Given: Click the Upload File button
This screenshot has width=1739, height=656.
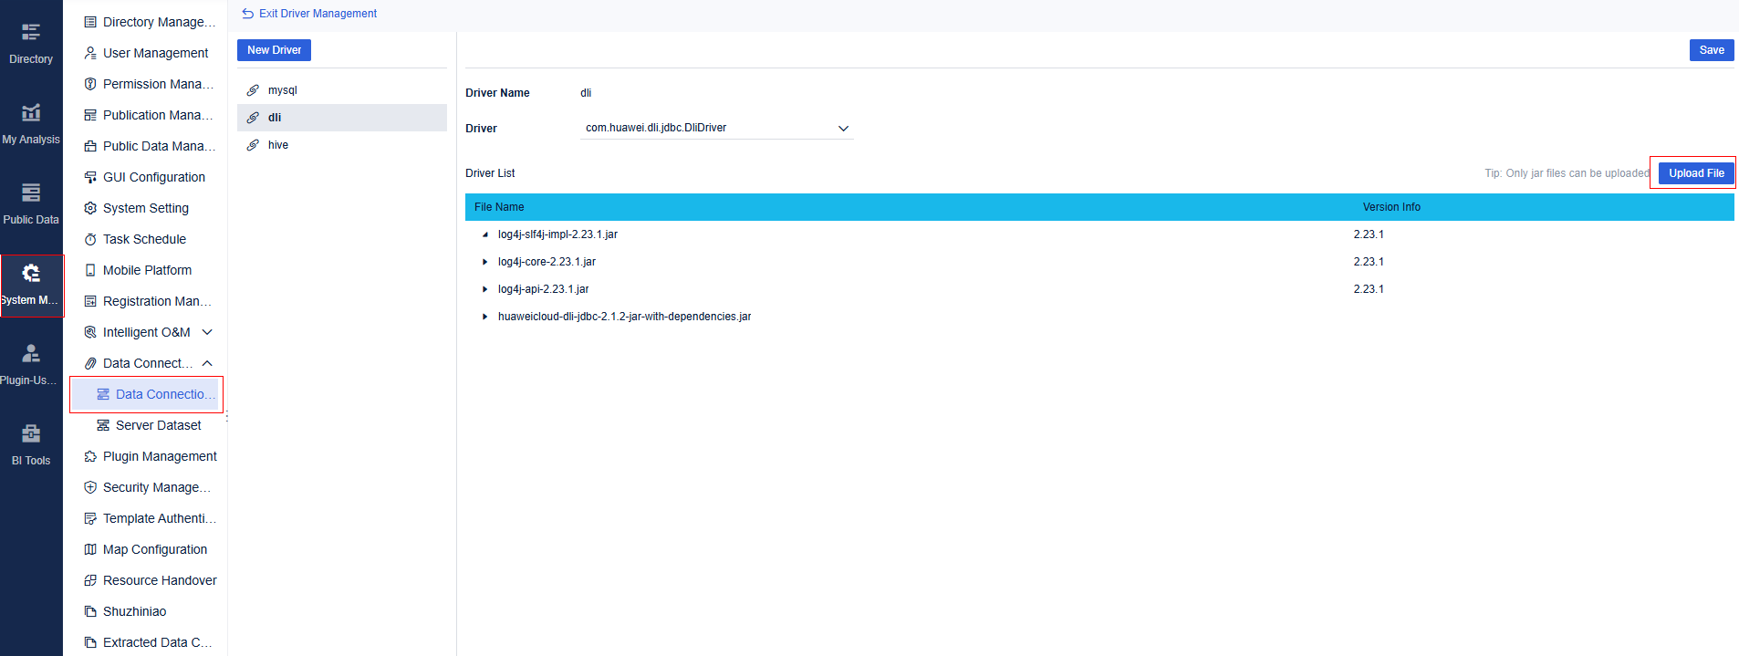Looking at the screenshot, I should 1696,173.
